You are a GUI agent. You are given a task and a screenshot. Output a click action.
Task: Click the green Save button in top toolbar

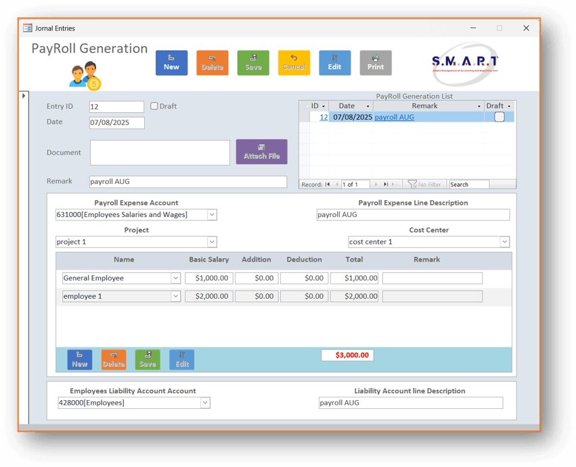[x=253, y=63]
